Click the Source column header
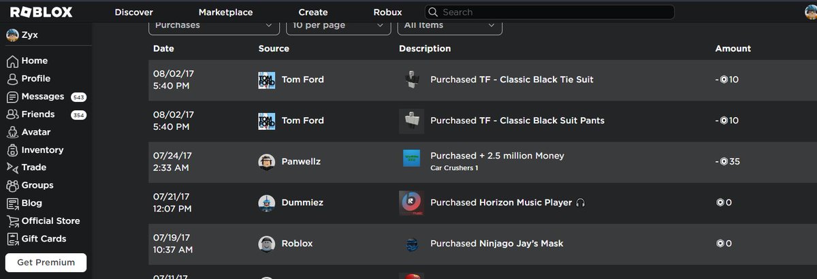 click(274, 49)
